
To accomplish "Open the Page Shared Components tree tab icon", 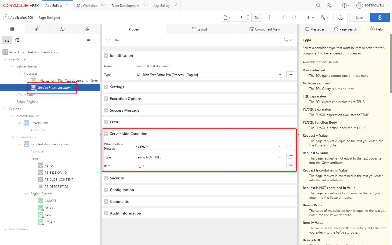I will (x=87, y=29).
